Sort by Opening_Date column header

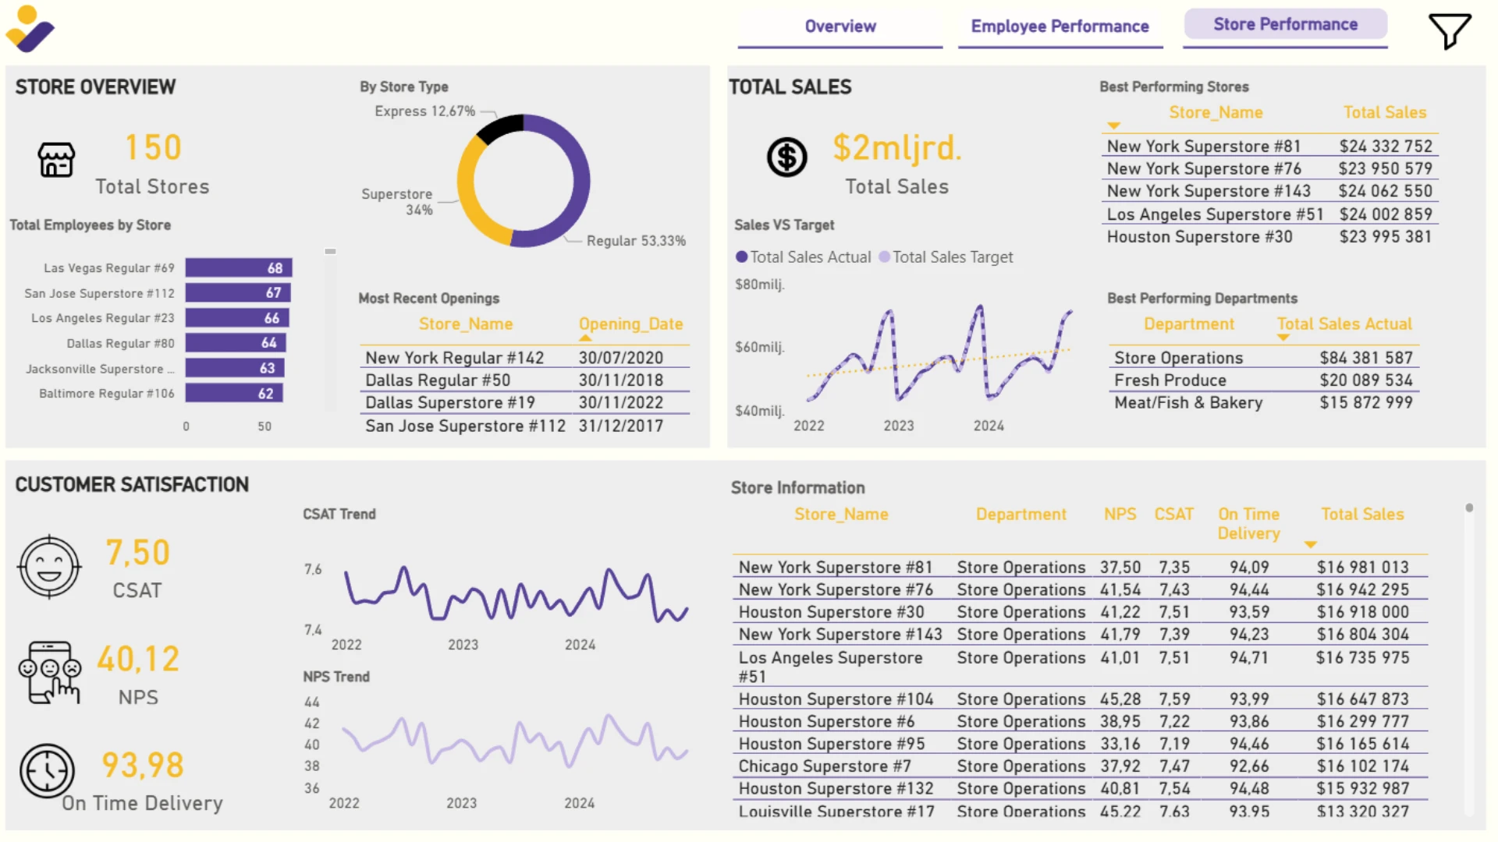pos(630,324)
